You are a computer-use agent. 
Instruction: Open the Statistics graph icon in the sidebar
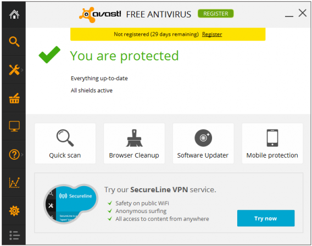14,182
